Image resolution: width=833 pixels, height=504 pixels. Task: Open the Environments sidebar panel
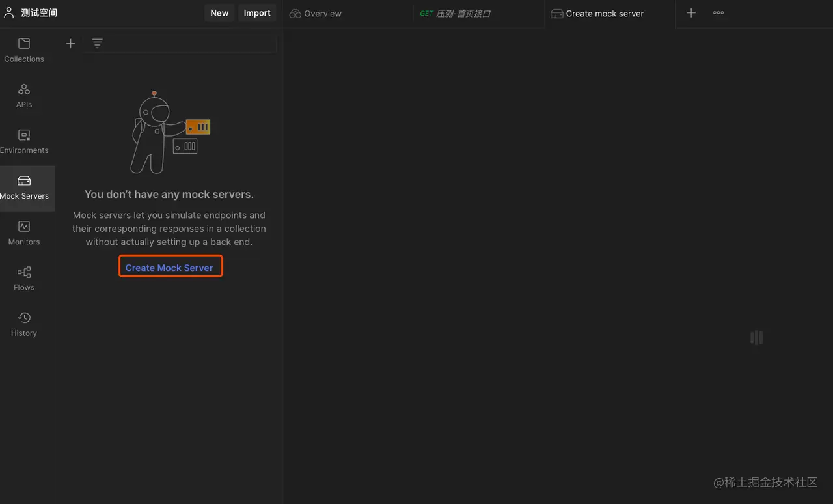tap(24, 141)
